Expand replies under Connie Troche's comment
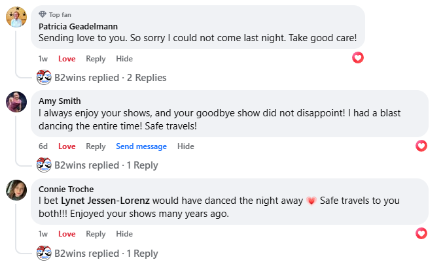The height and width of the screenshot is (264, 443). point(106,254)
